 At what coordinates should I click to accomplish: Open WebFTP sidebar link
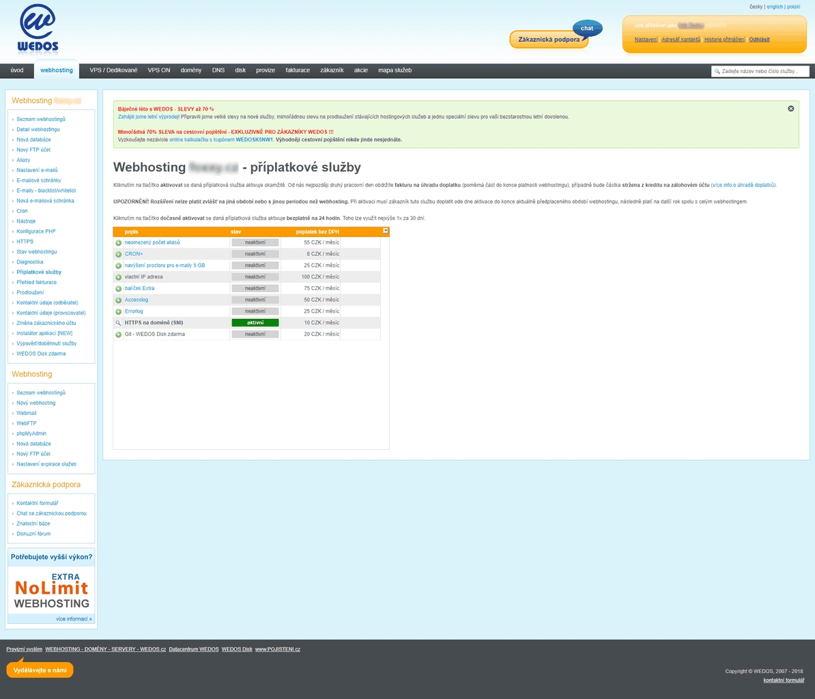point(27,423)
